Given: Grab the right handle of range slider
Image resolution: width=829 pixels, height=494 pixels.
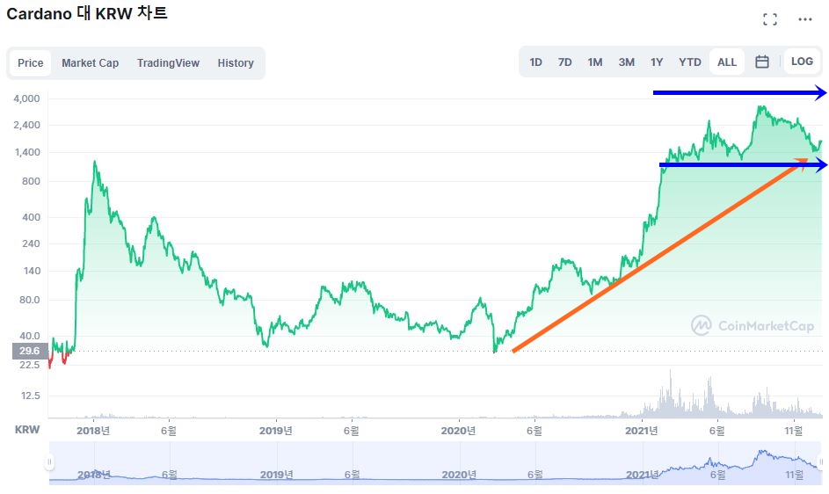Looking at the screenshot, I should [x=821, y=462].
